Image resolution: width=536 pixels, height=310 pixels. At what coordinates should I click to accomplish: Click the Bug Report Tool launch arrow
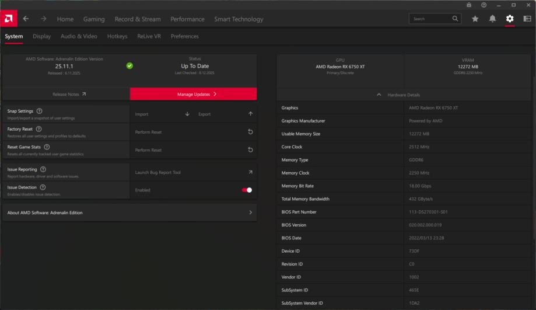coord(250,172)
